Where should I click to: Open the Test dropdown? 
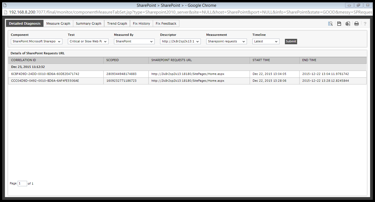pos(88,41)
